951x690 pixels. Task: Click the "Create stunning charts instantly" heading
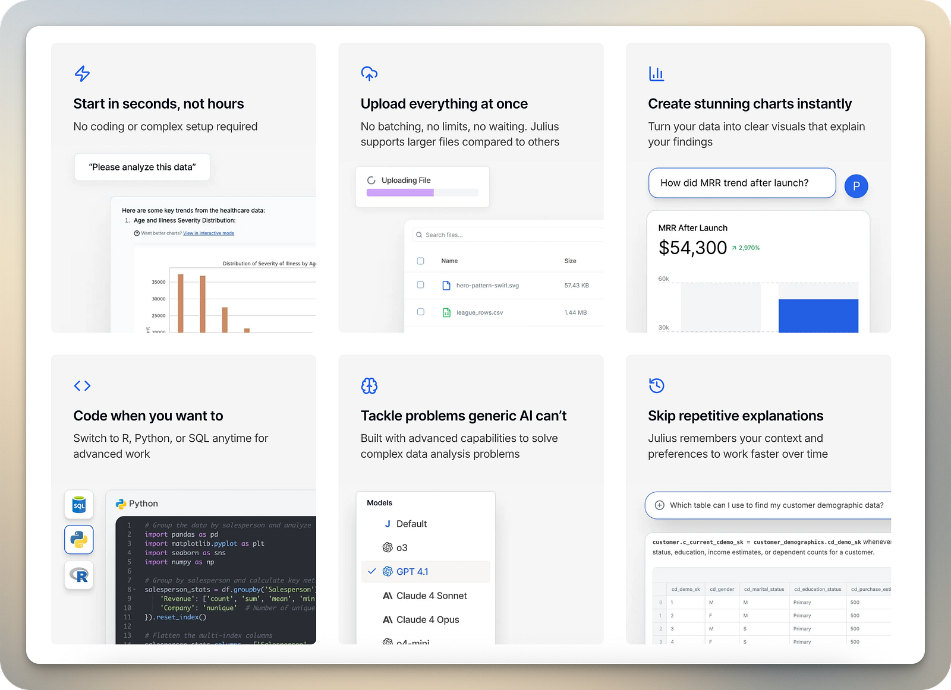click(750, 104)
